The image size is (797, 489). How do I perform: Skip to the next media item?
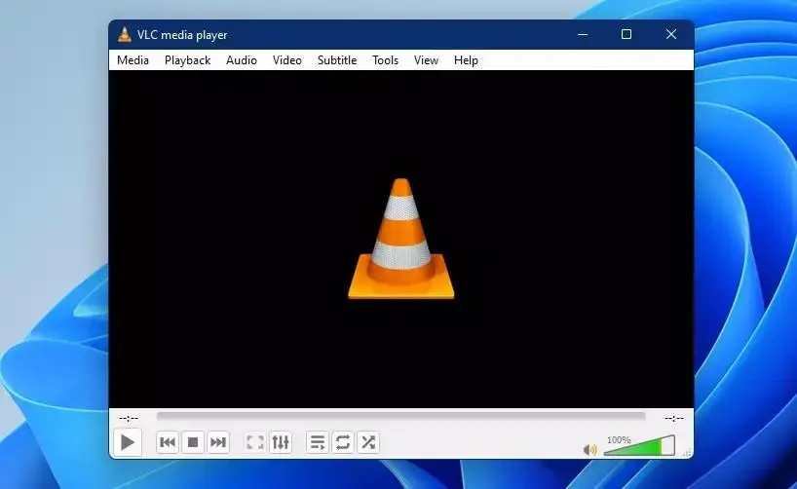pos(218,442)
